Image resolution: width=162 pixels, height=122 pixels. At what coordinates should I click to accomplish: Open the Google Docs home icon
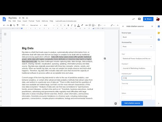click(x=4, y=19)
